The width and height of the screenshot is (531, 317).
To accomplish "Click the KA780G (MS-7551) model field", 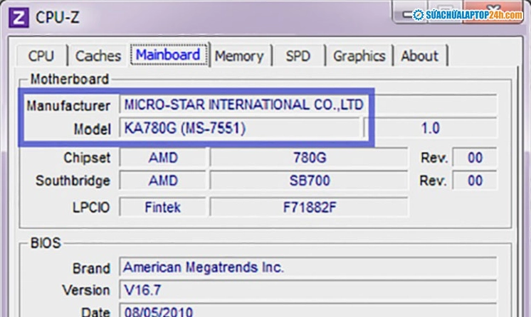I will point(239,128).
